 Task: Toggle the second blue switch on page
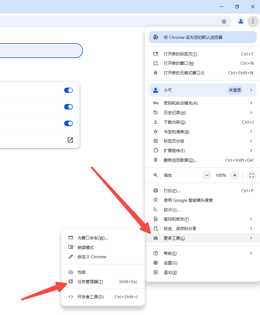pyautogui.click(x=68, y=107)
